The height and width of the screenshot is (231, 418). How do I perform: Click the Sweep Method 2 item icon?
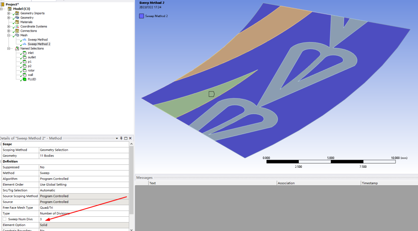coord(24,44)
